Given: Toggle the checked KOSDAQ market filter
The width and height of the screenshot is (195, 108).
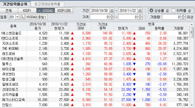Looking at the screenshot, I should (45, 11).
